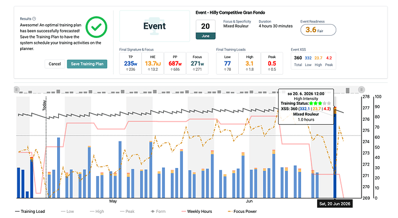Show the High series via legend
Screen dimensions: 398x218
[97, 212]
